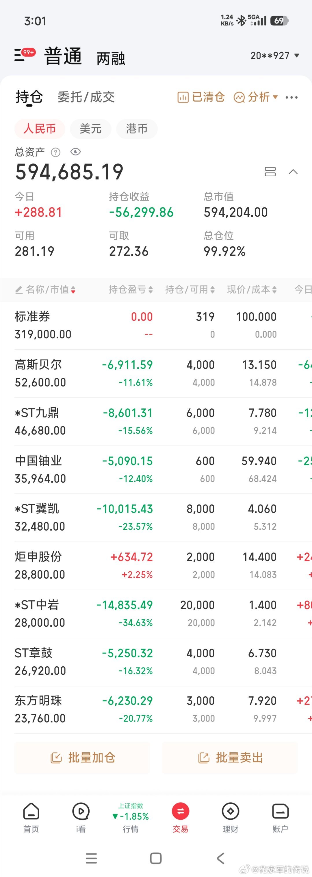Tap the 批量加仓 batch buy button
The width and height of the screenshot is (312, 877).
82,757
